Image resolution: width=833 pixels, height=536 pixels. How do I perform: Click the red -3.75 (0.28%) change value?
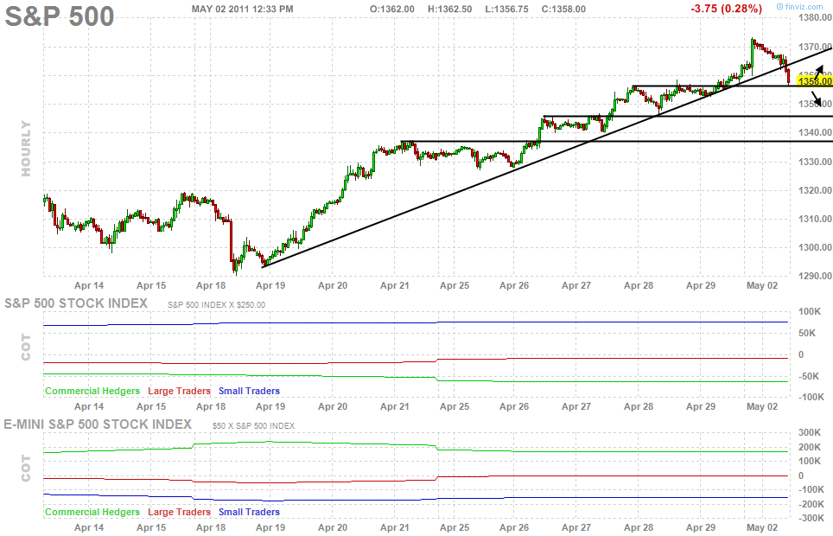(x=726, y=9)
